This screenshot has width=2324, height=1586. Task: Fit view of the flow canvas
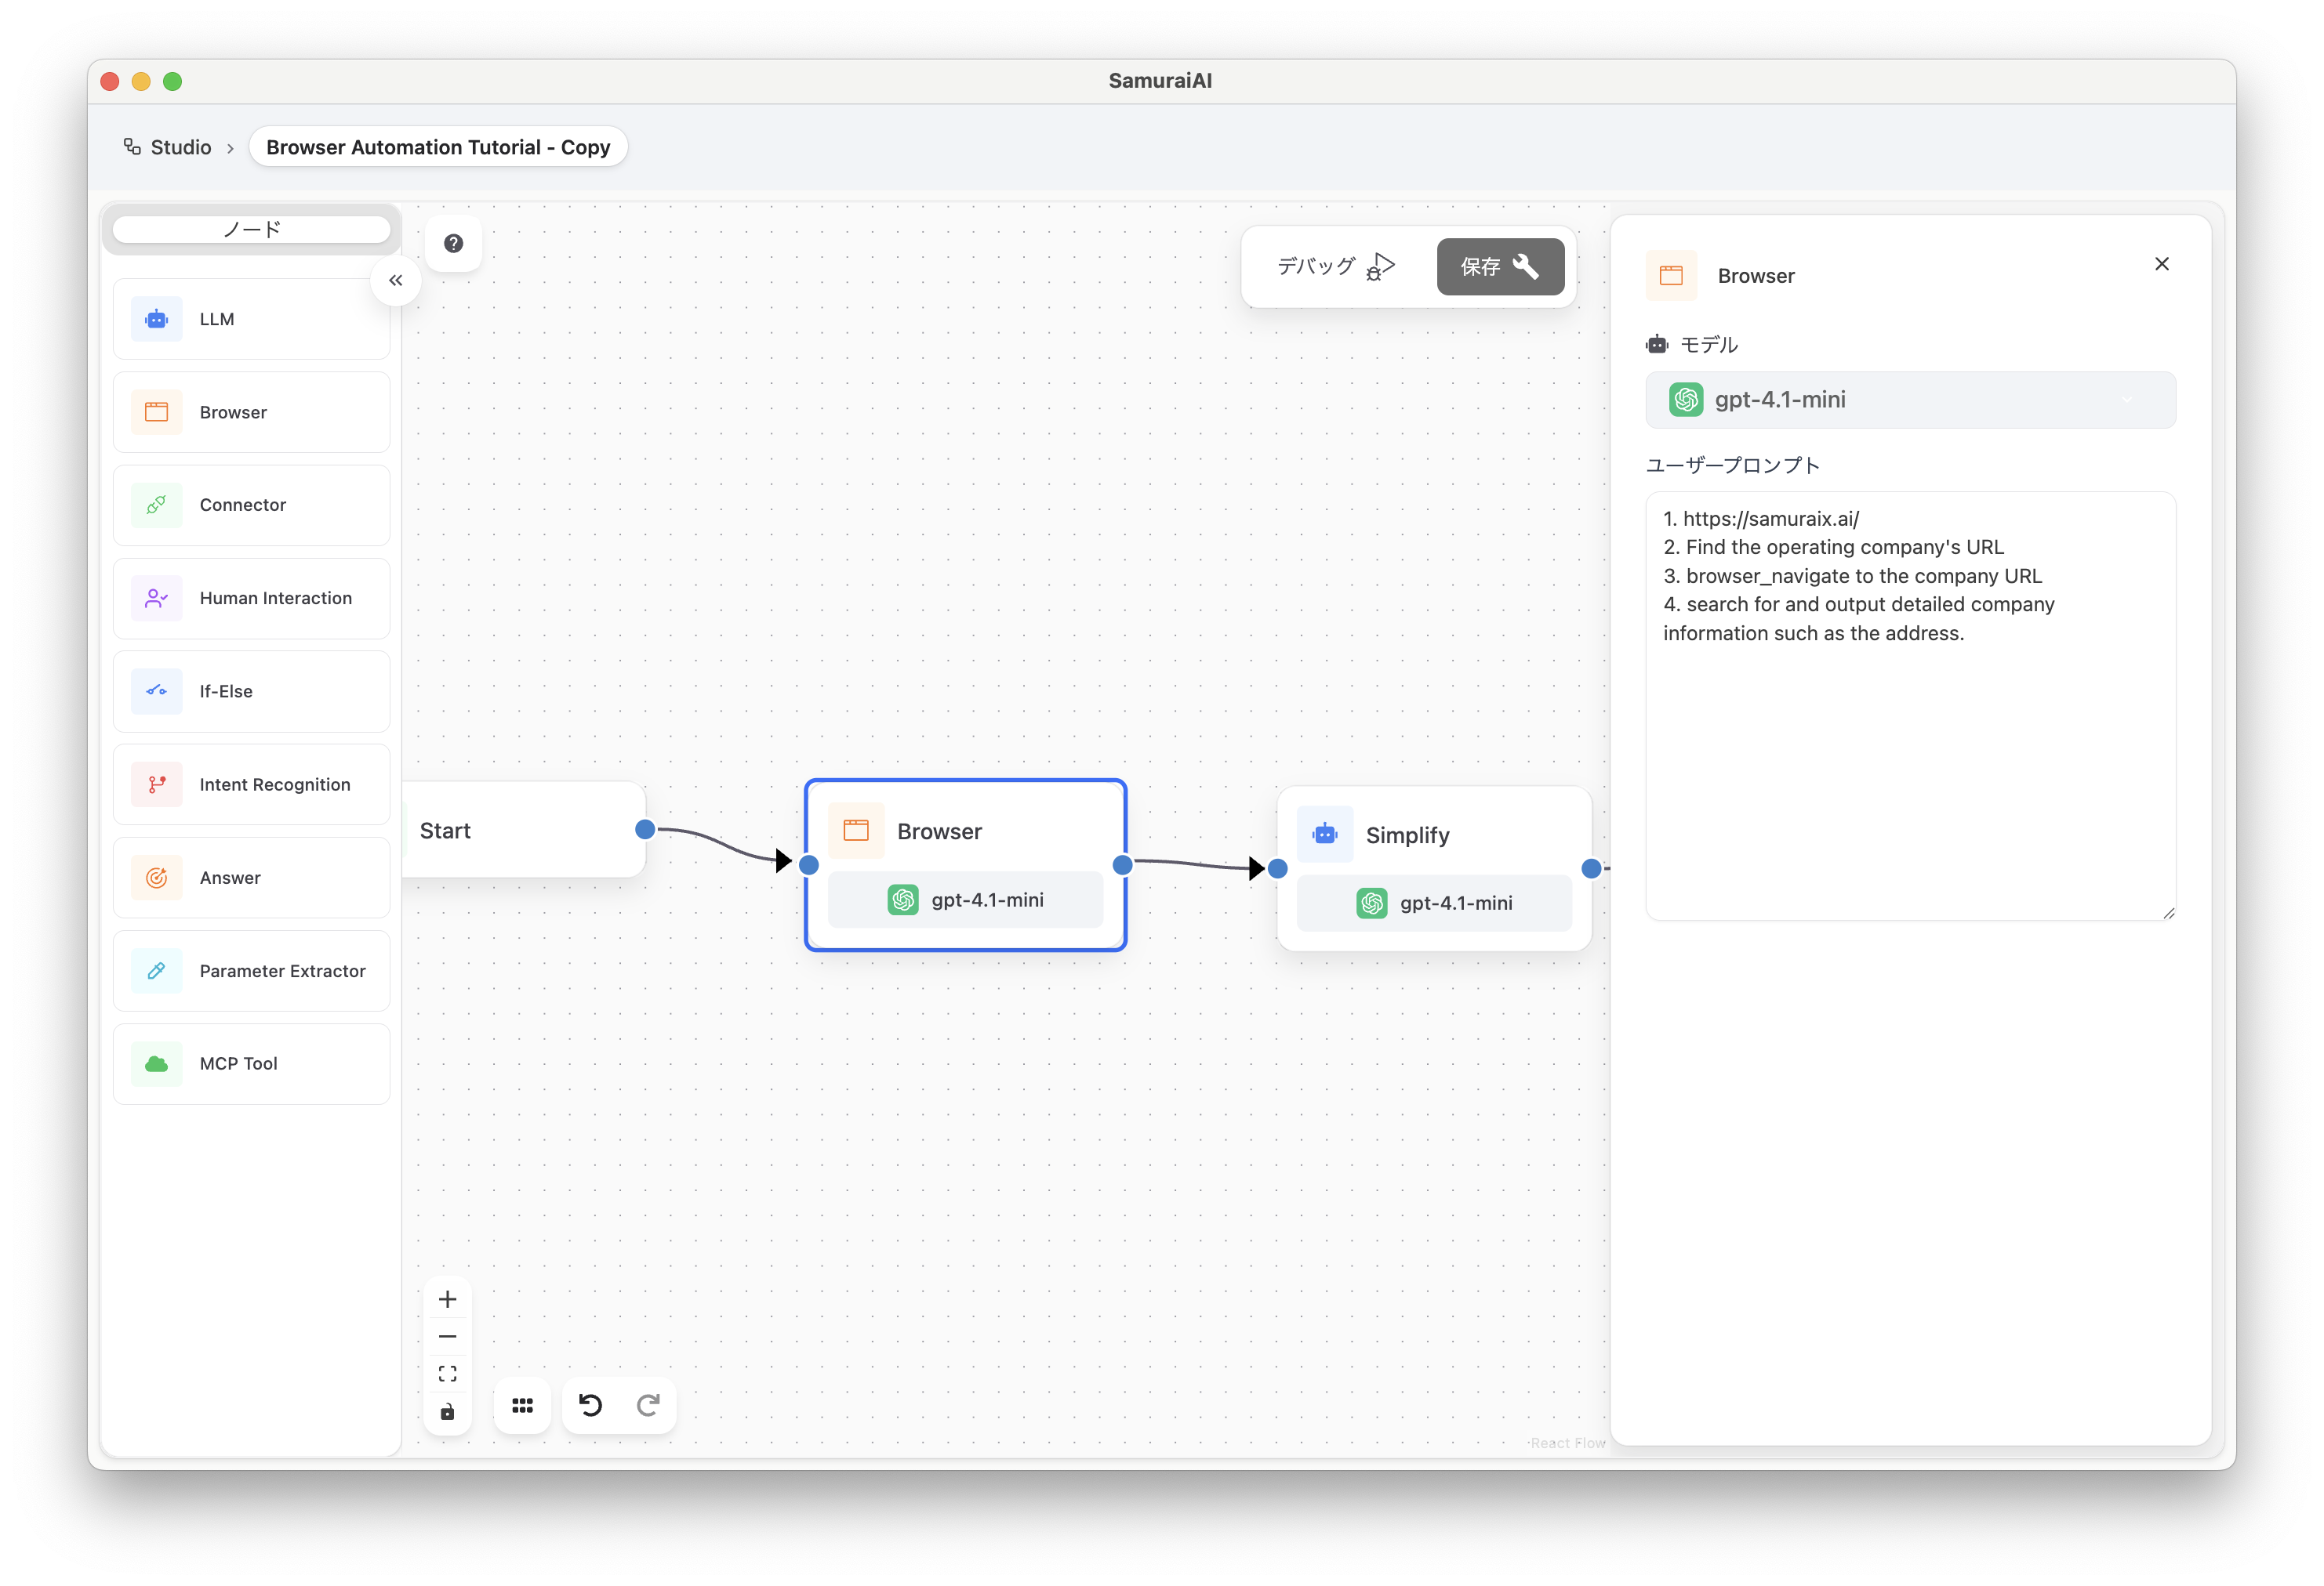click(447, 1373)
